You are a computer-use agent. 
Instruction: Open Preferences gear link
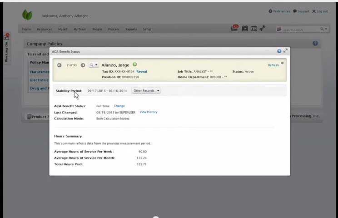(279, 11)
